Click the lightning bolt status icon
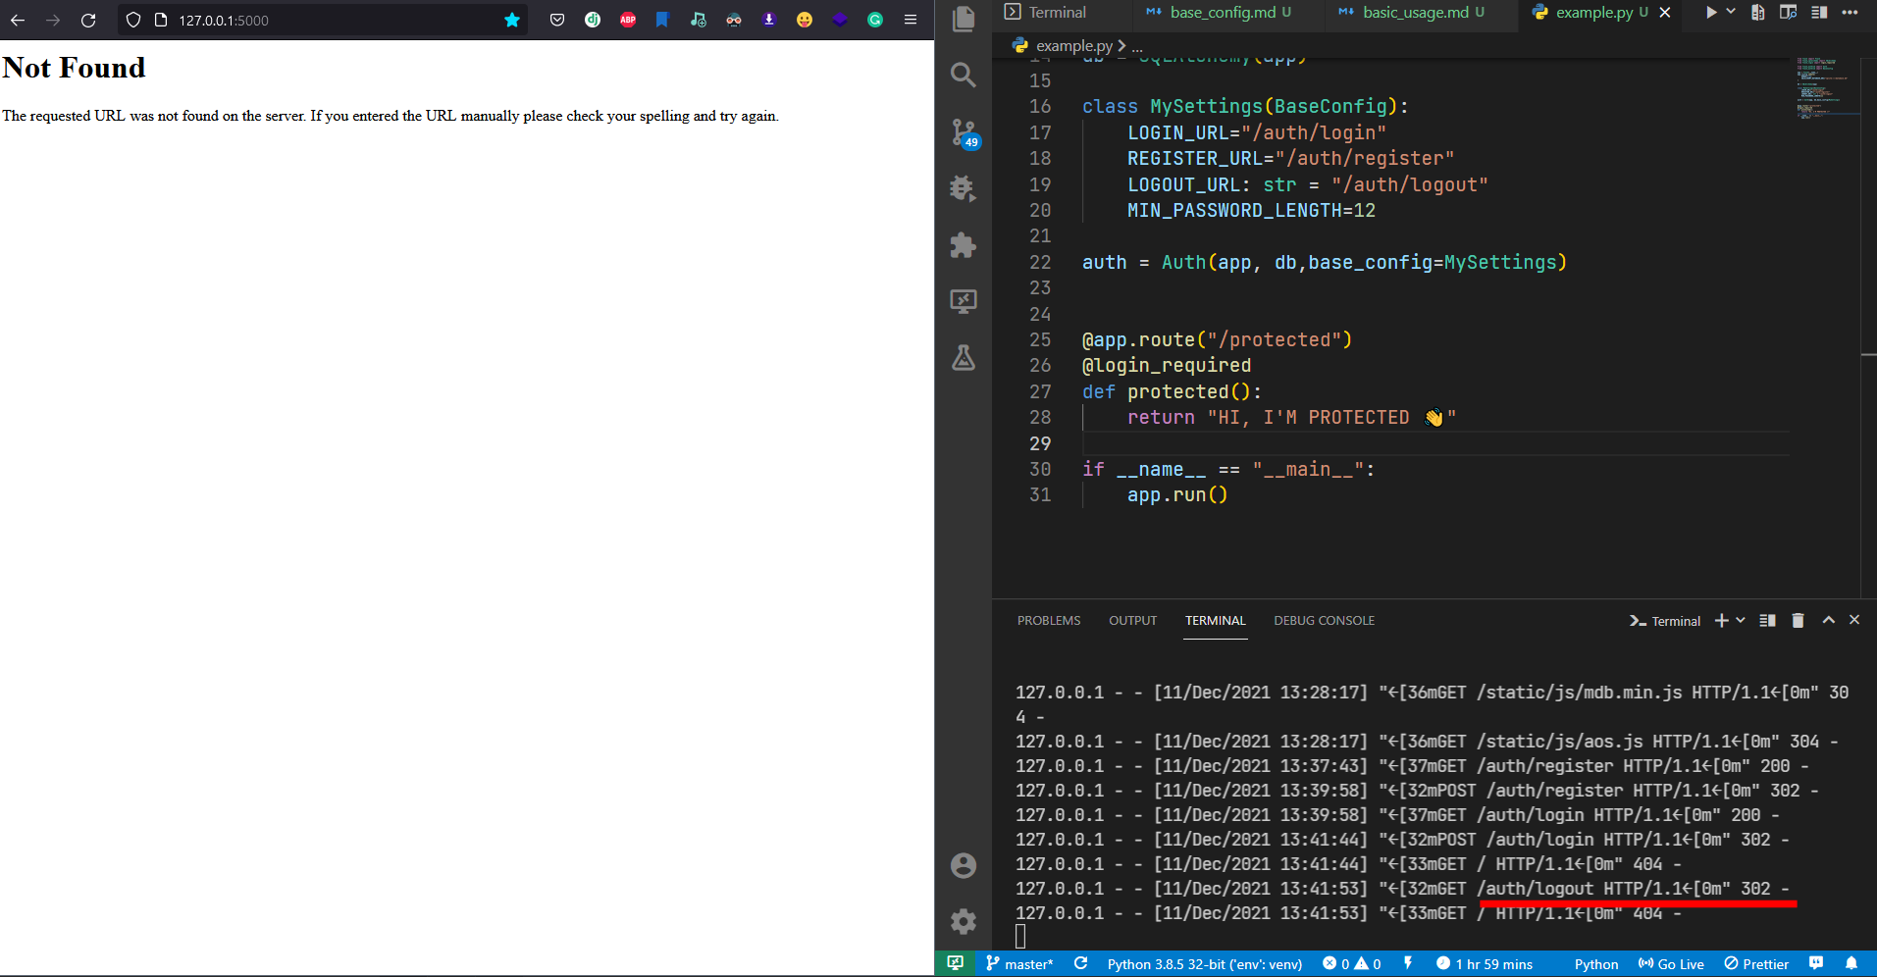 (x=1408, y=963)
